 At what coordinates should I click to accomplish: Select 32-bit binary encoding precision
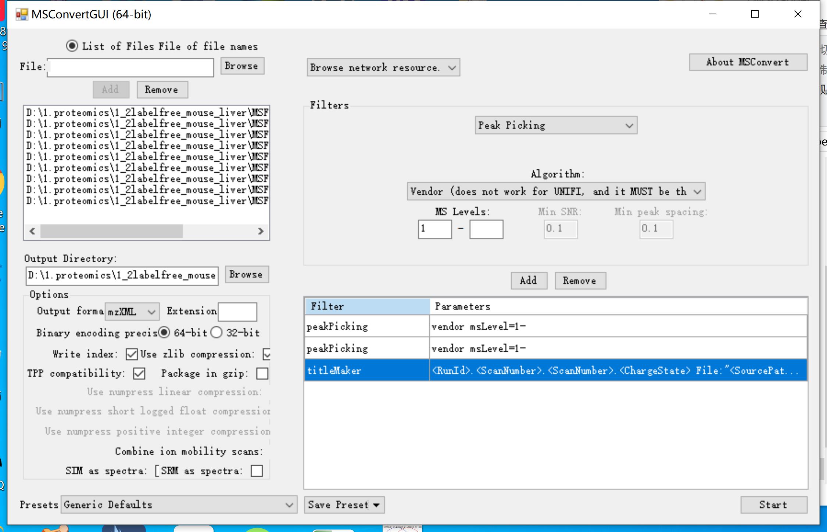click(x=217, y=333)
